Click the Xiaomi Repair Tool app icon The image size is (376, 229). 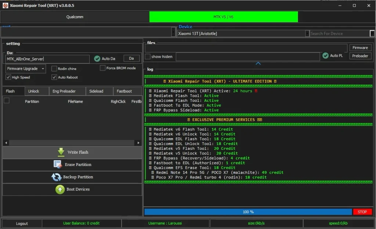tap(5, 5)
